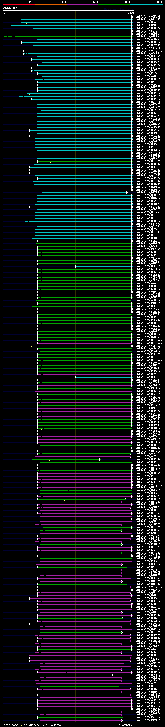Select the UniRef100_B9H384 label
The image size is (165, 727).
[x=148, y=42]
